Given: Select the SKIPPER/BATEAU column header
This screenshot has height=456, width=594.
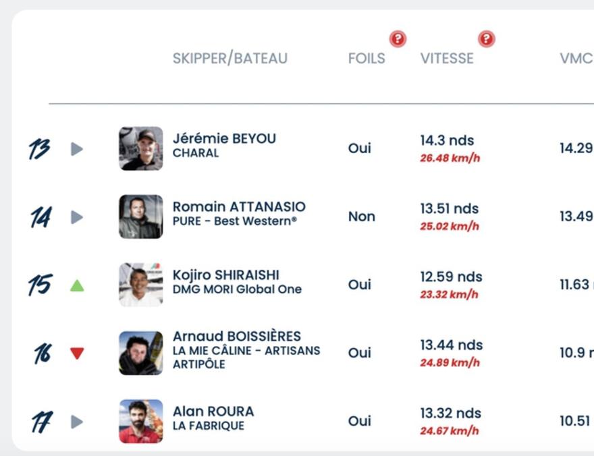Looking at the screenshot, I should [230, 58].
